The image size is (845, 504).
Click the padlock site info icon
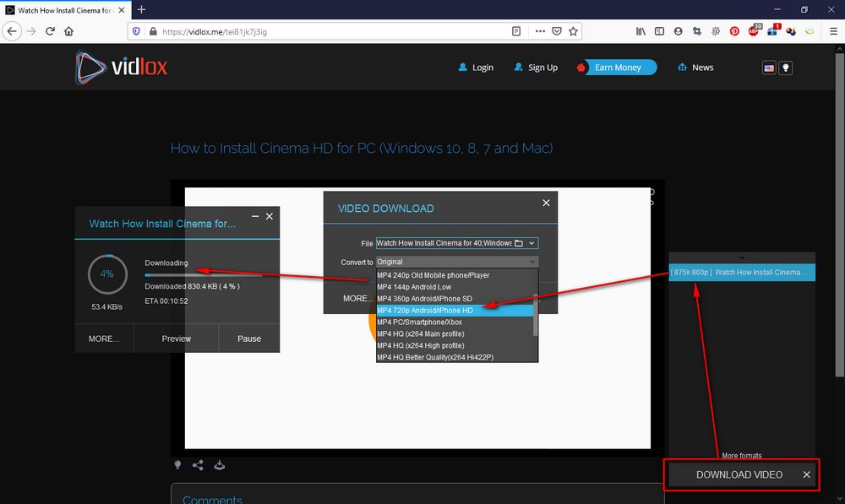[152, 31]
